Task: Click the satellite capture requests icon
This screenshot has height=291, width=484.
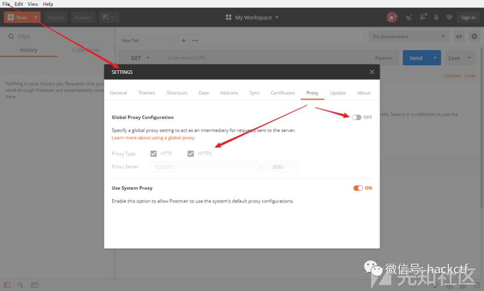Action: click(x=409, y=17)
